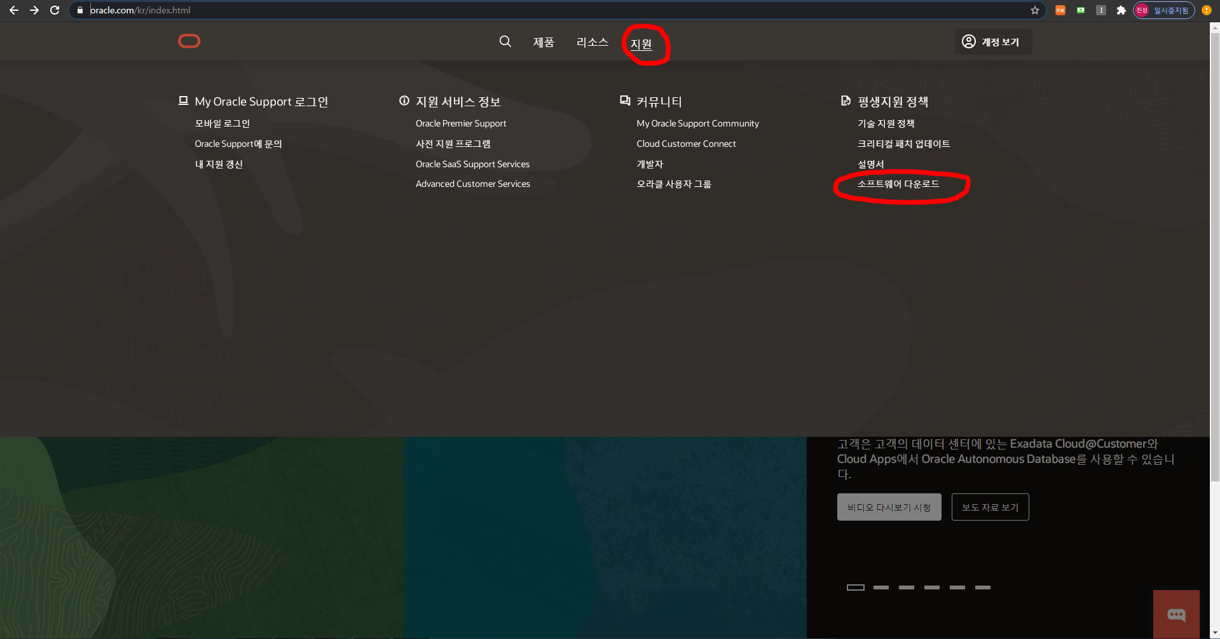Click 보도 자료 보기 button
The width and height of the screenshot is (1220, 639).
coord(990,507)
